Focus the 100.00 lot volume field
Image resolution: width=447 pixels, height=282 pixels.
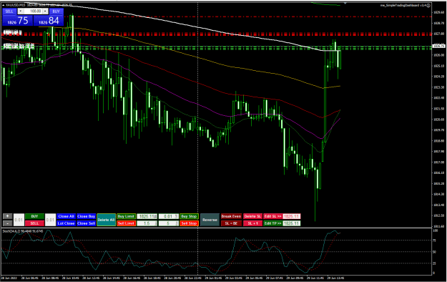pos(33,11)
